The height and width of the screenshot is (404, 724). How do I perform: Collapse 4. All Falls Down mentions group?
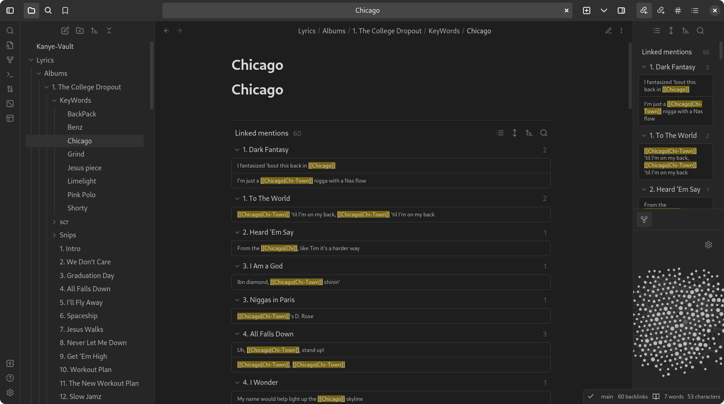(237, 334)
